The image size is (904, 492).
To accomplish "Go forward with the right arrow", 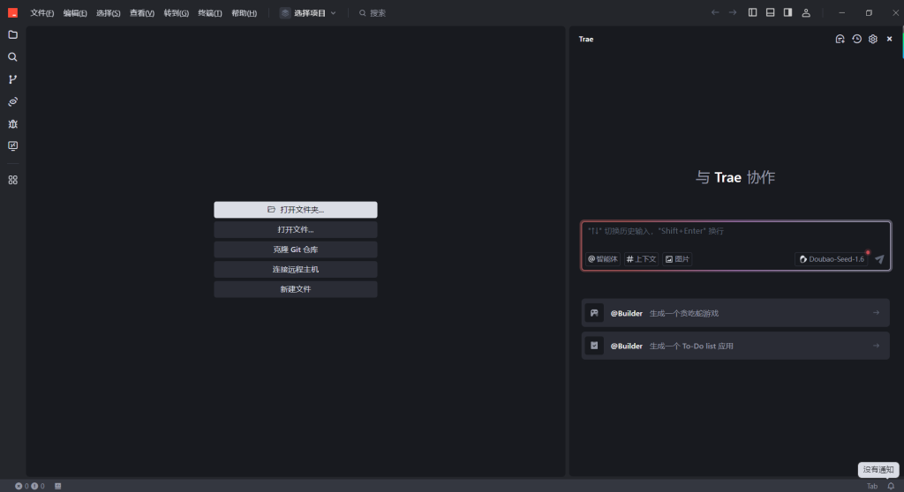I will [733, 12].
